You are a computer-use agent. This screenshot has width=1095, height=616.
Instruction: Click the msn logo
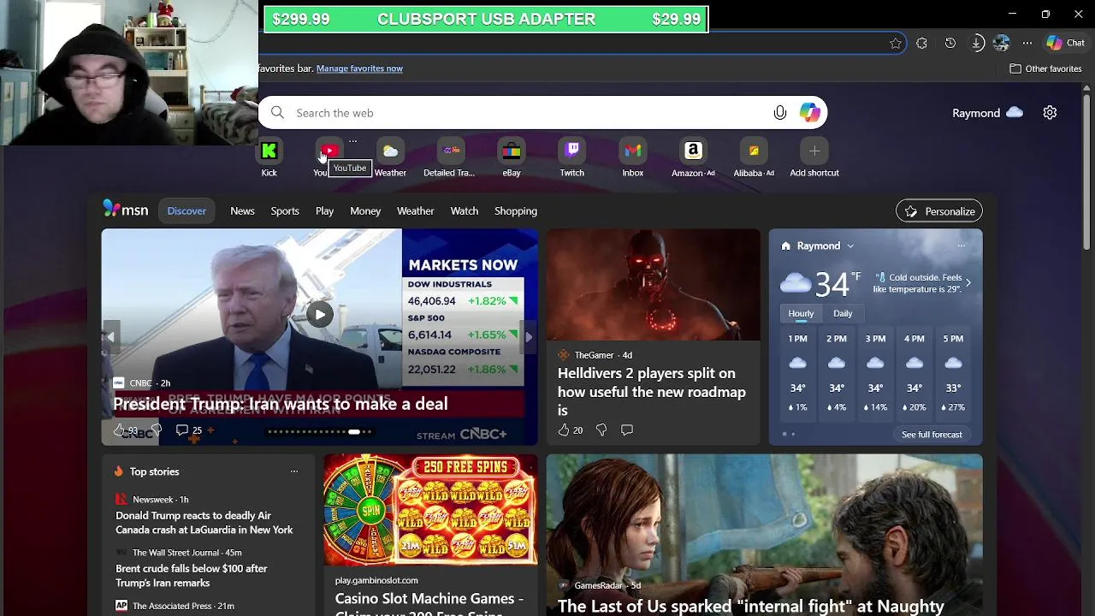point(126,210)
